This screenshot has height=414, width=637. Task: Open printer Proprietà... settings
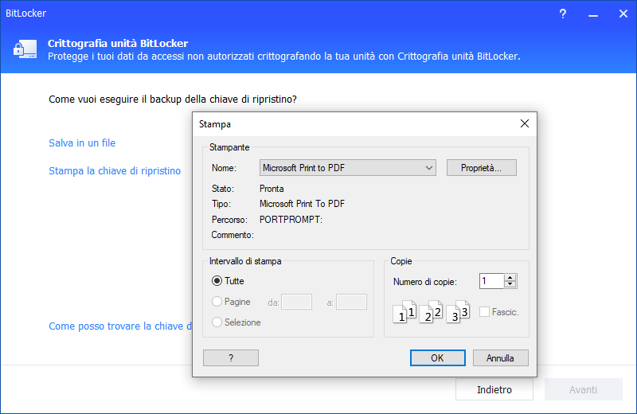[482, 168]
